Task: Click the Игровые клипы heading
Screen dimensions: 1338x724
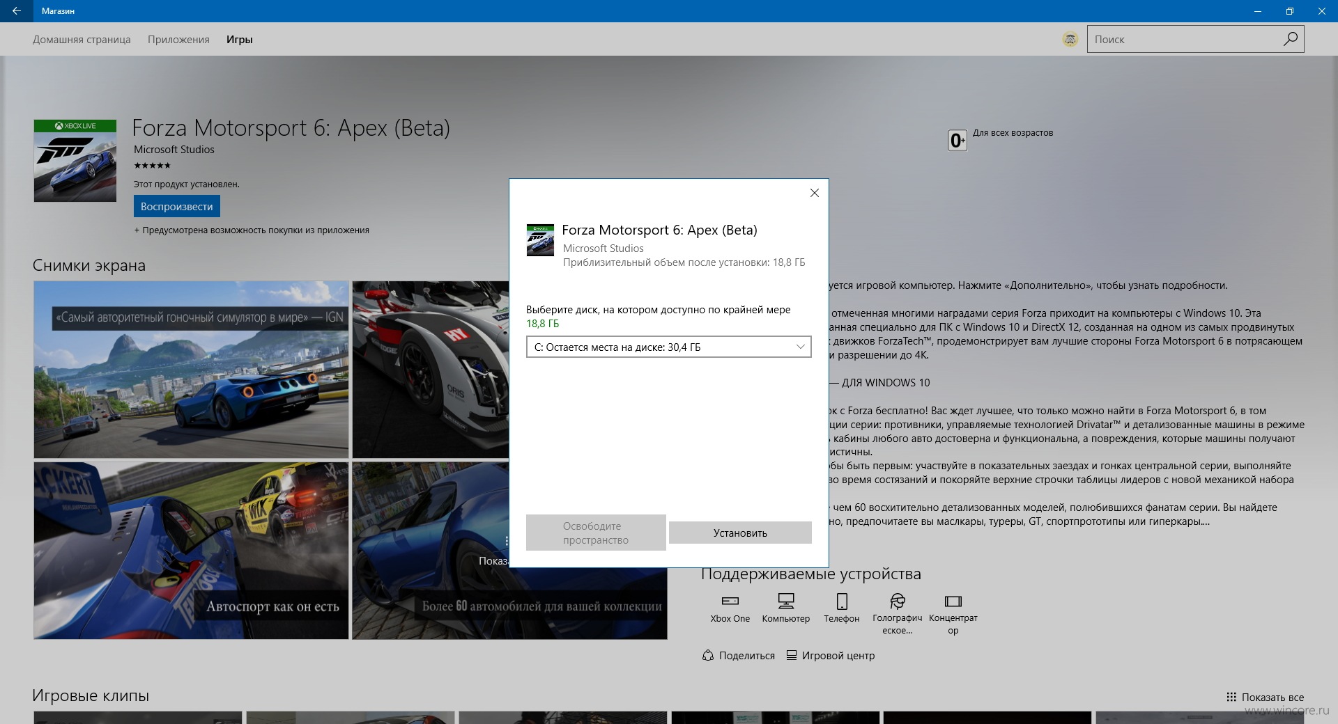Action: pos(91,695)
